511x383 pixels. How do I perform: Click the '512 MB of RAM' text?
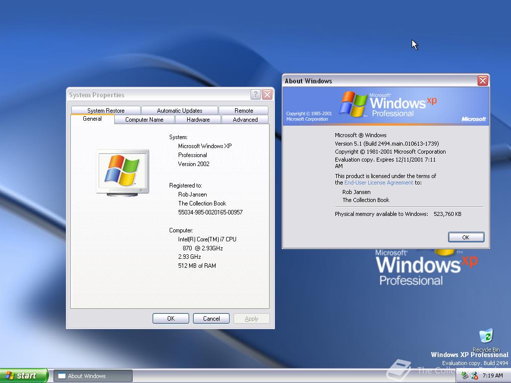pyautogui.click(x=197, y=266)
